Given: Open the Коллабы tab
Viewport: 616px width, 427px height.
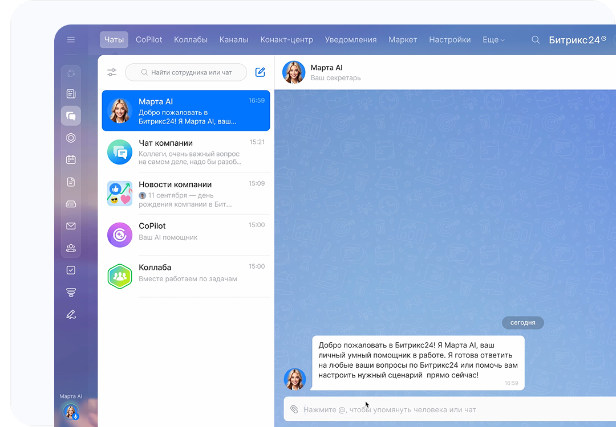Looking at the screenshot, I should (191, 40).
